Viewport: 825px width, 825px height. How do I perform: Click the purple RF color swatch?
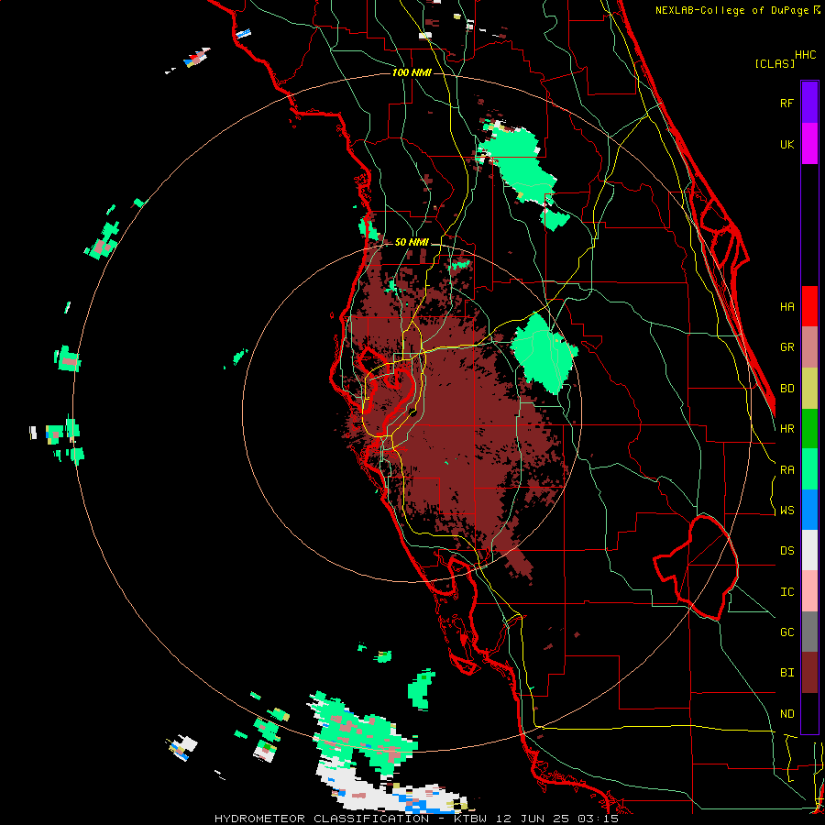[x=809, y=103]
